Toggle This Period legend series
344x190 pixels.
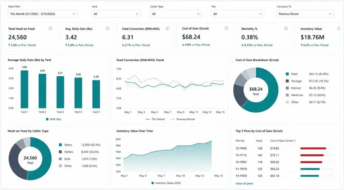pos(155,119)
